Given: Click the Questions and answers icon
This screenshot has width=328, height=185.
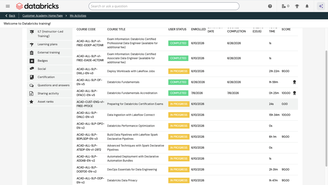Looking at the screenshot, I should 32,85.
